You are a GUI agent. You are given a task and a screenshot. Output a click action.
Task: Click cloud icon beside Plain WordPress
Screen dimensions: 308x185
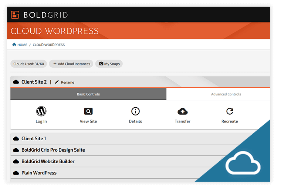(x=16, y=173)
